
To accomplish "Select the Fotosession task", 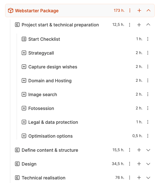I will (x=41, y=108).
